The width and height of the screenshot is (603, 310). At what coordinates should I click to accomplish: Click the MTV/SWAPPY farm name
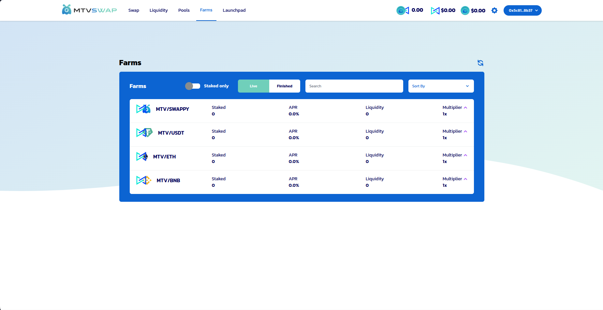[x=172, y=109]
